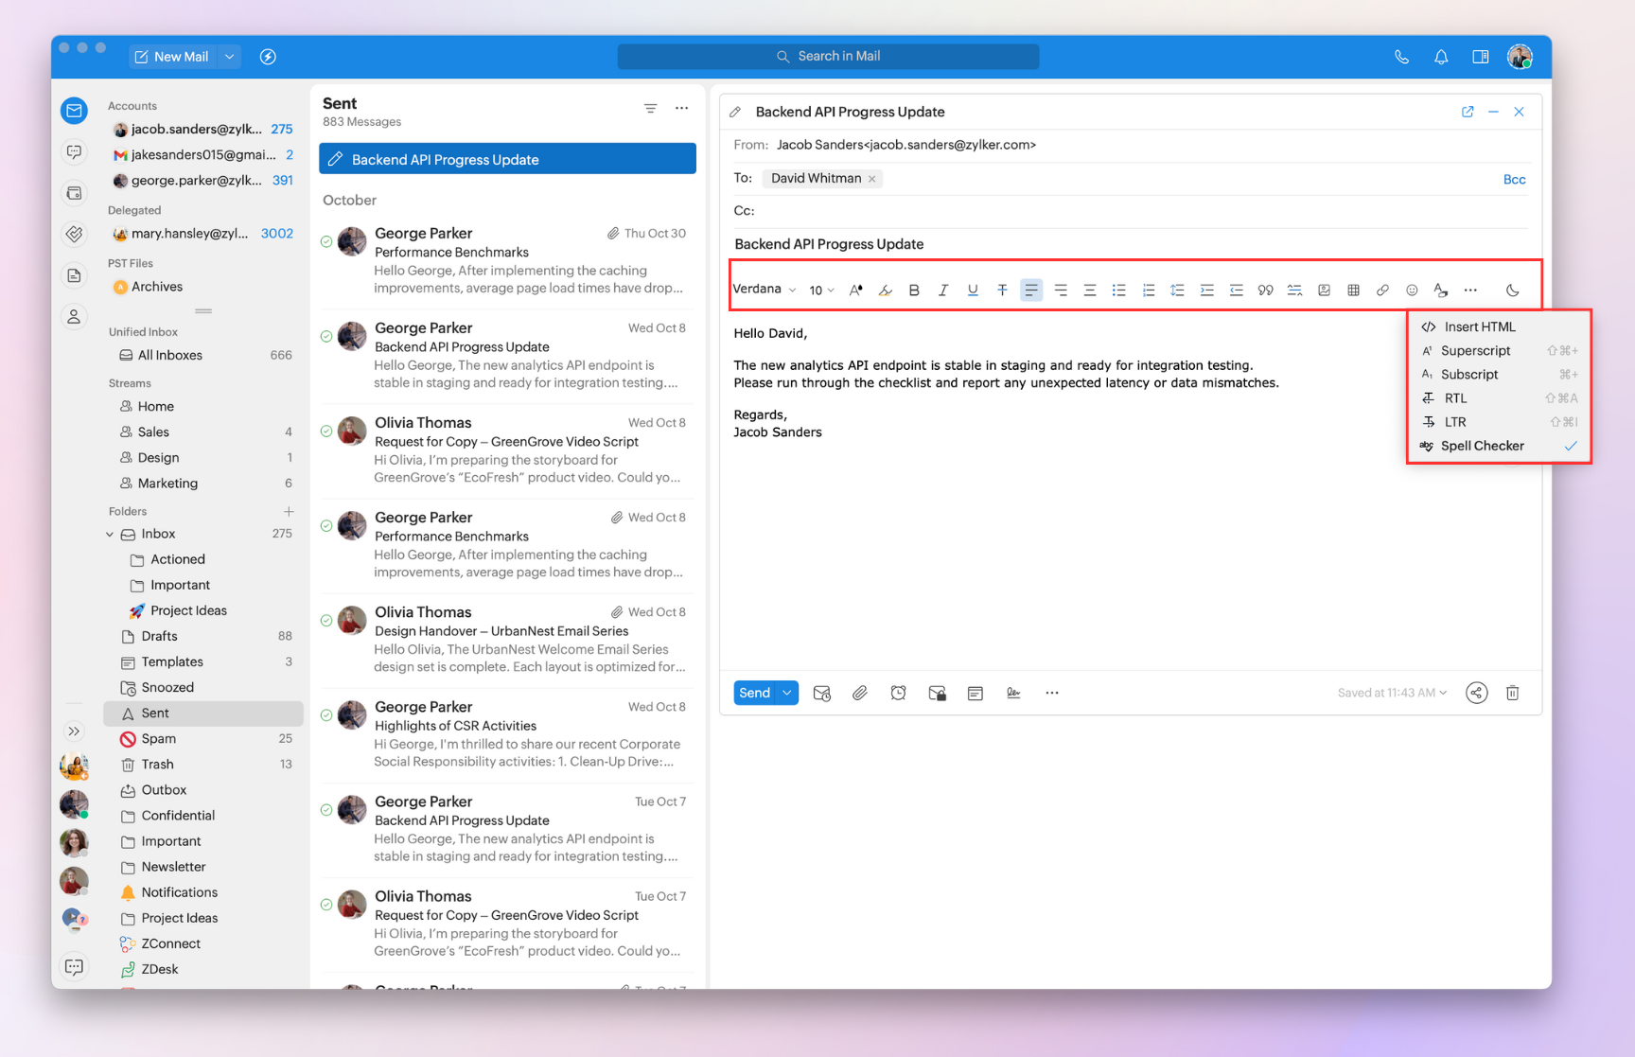This screenshot has height=1057, width=1635.
Task: Insert an email template
Action: [x=976, y=694]
